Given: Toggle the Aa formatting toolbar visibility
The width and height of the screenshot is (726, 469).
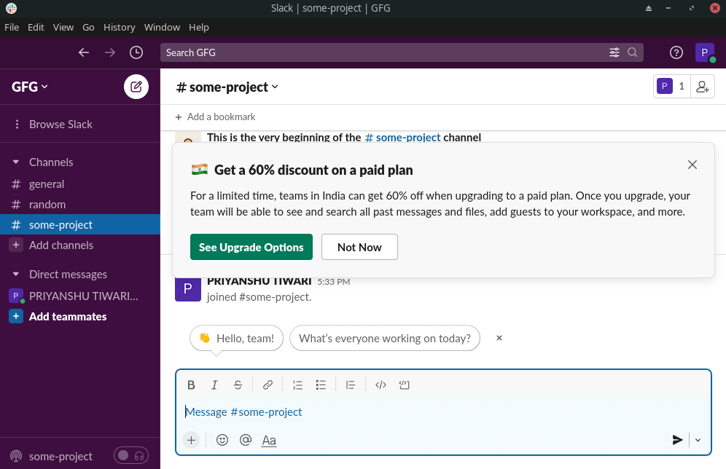Looking at the screenshot, I should tap(269, 440).
